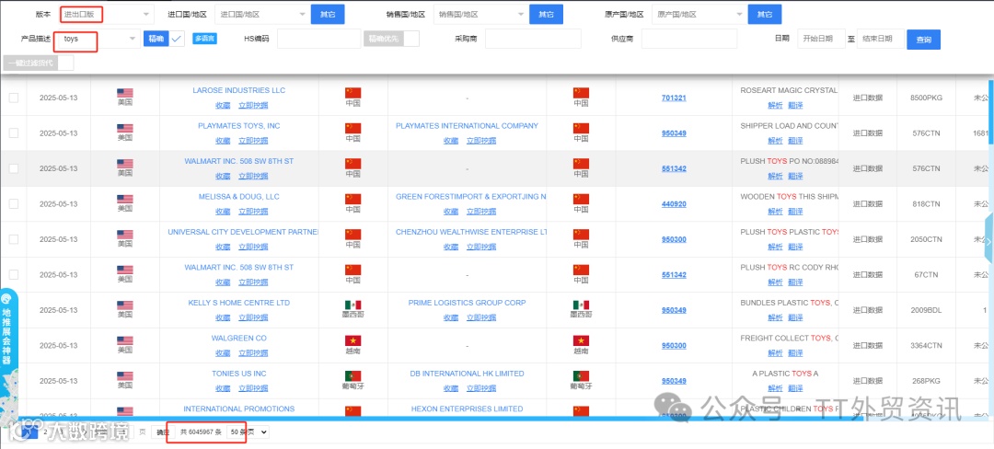The width and height of the screenshot is (994, 449).
Task: Open the 结束日期 end date field
Action: 881,39
